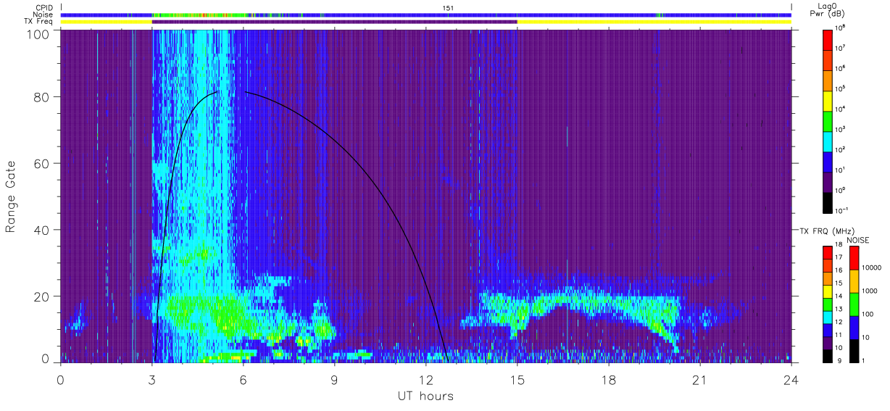Pick yellow swatch in Lag0 Pwr colorbar

coord(828,100)
